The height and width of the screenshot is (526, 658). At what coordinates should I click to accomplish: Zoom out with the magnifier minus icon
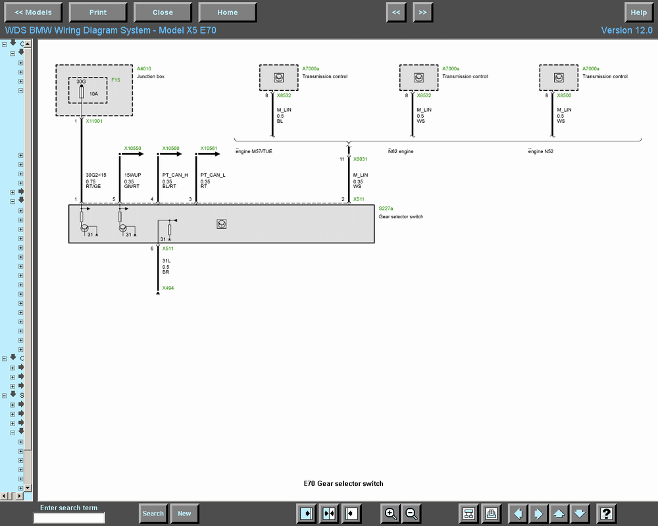(x=412, y=514)
